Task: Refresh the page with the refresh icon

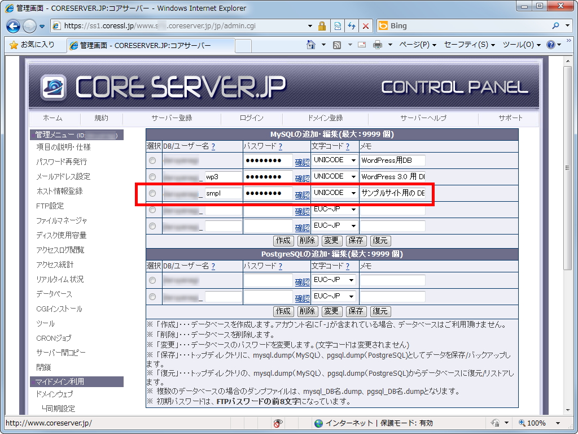Action: [352, 26]
